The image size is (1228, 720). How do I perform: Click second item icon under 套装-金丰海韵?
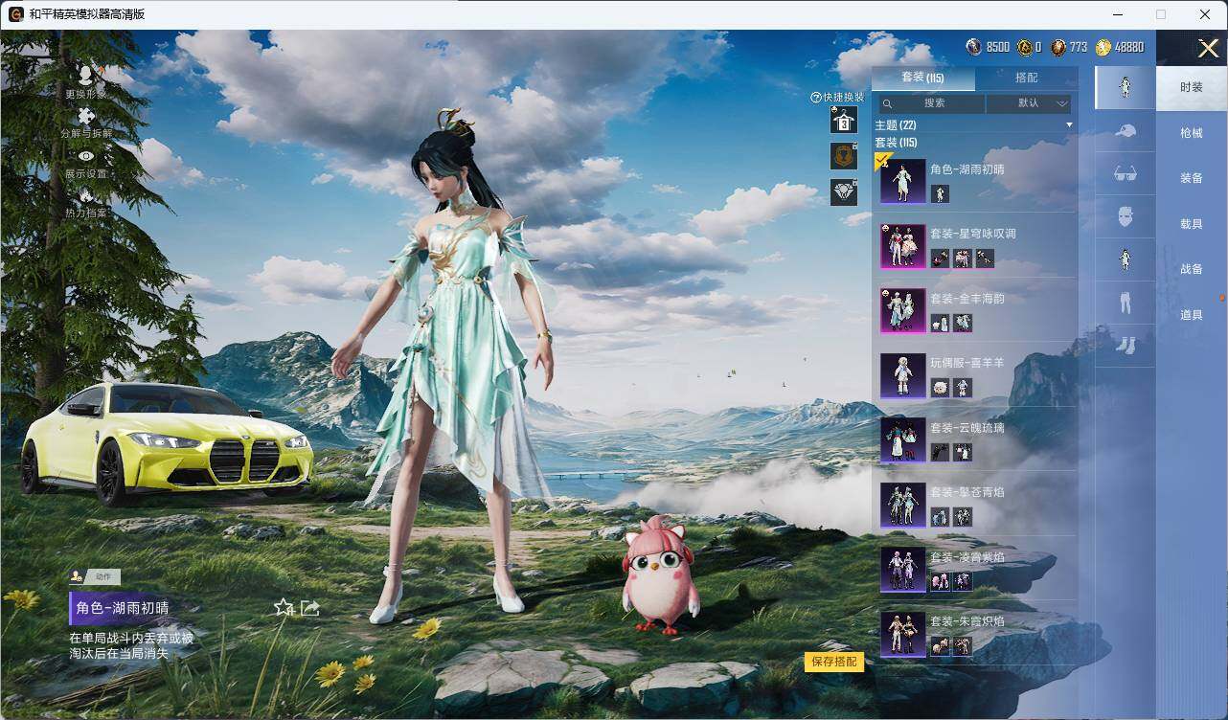(x=963, y=323)
